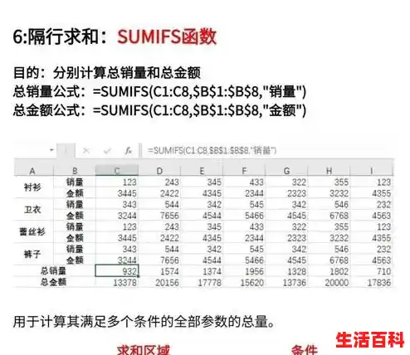Viewport: 410px width, 355px height.
Task: Select column G header
Action: point(286,171)
